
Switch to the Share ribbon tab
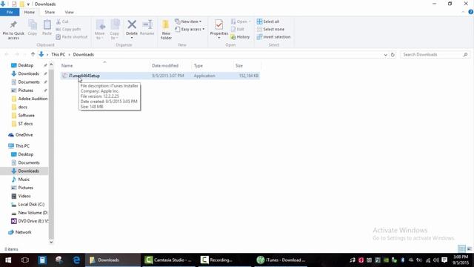coord(50,12)
